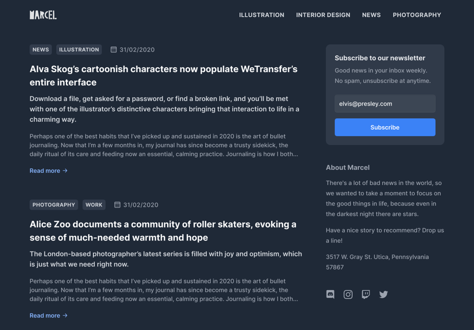
Task: Click the Marcel logo in header
Action: [43, 15]
